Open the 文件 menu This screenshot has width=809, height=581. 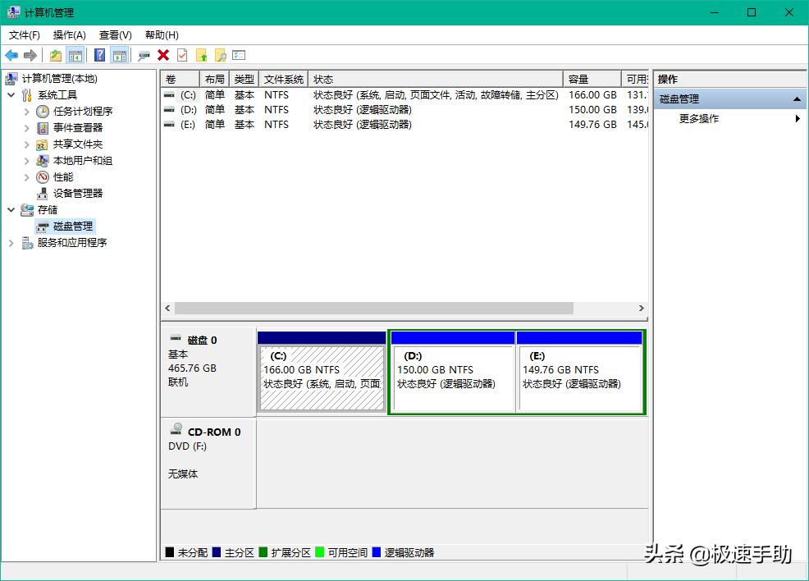[x=23, y=35]
